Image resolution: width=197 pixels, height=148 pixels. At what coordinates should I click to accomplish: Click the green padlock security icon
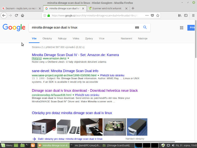coord(49,15)
